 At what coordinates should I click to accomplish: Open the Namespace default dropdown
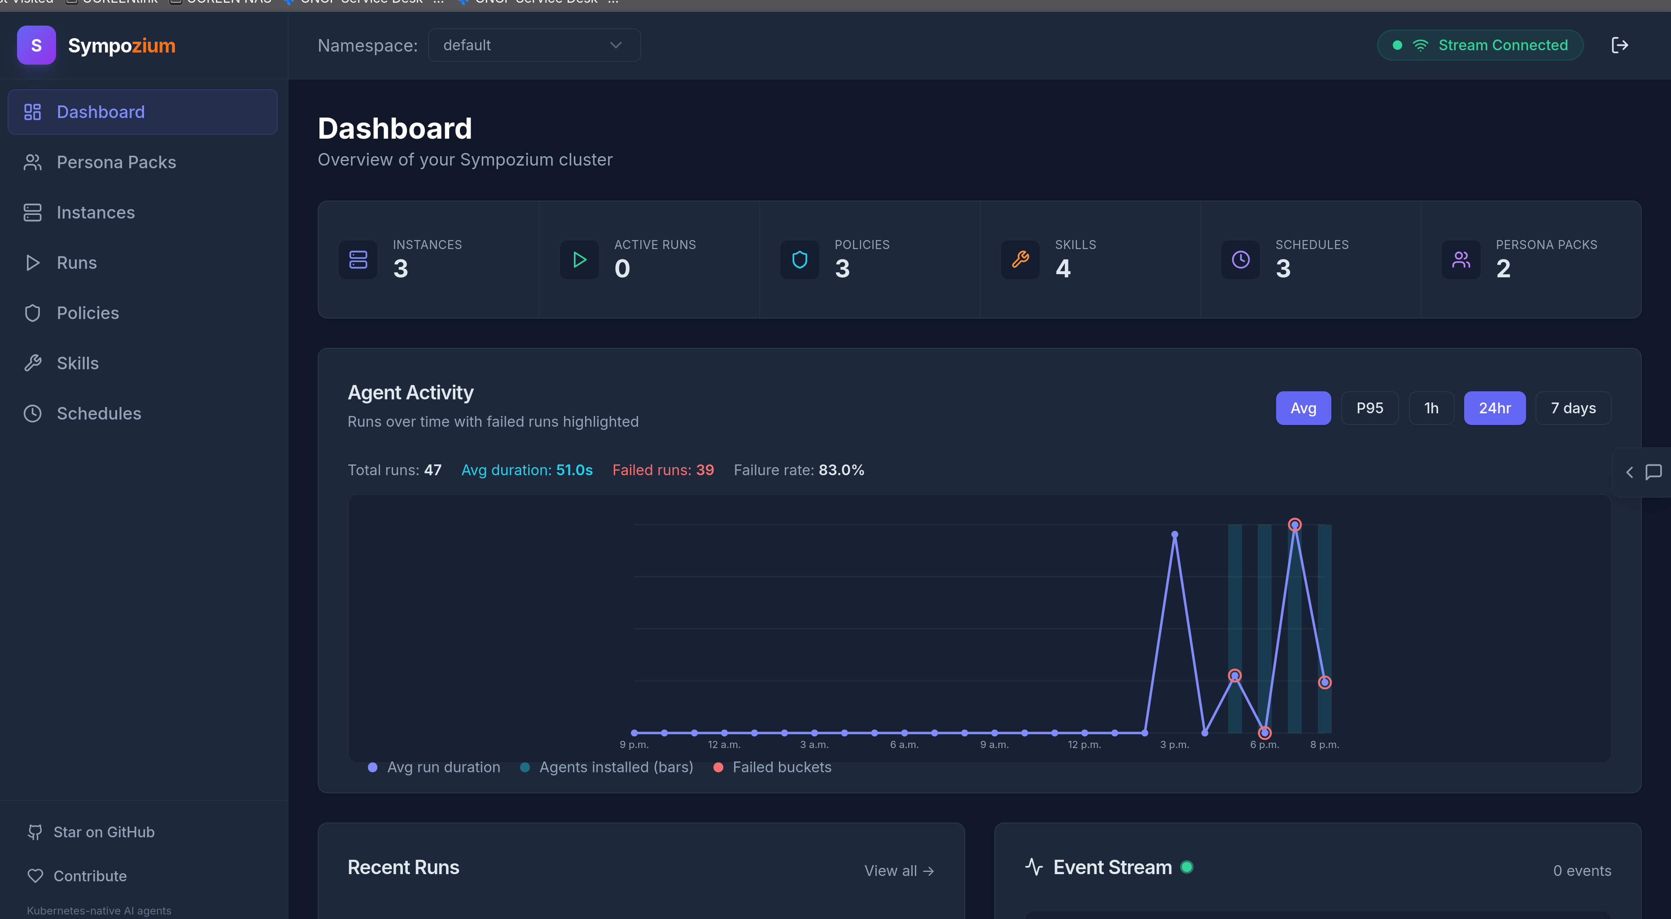pos(534,45)
